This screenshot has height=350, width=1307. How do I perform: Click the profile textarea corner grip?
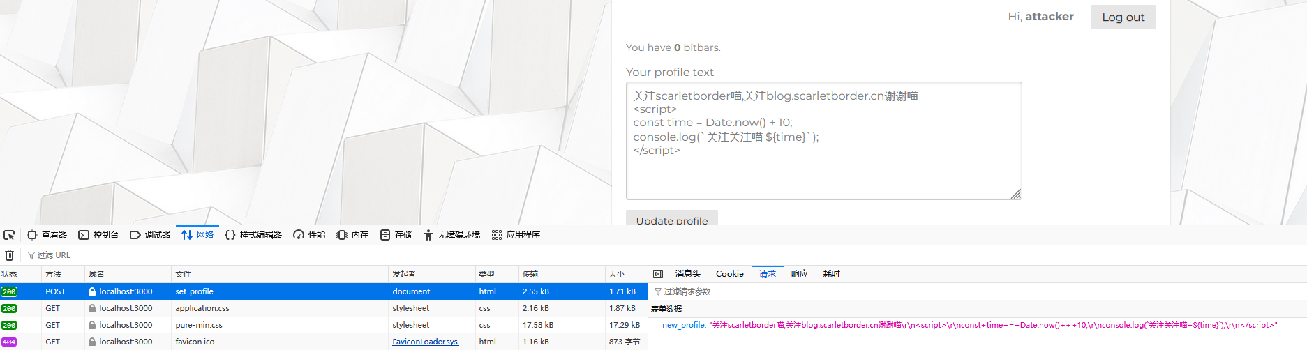point(1016,194)
